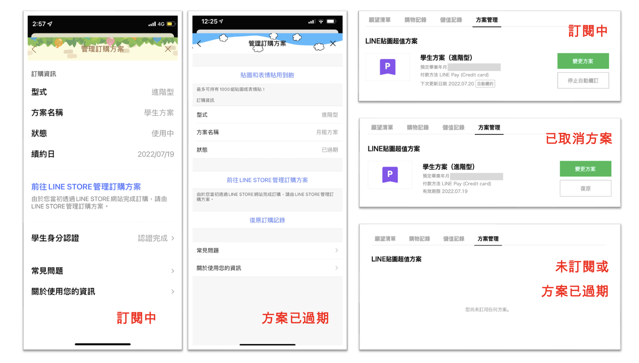Viewport: 639px width, 363px height.
Task: Click 學生方案（進階型）title beside the 復原 button
Action: (x=449, y=167)
